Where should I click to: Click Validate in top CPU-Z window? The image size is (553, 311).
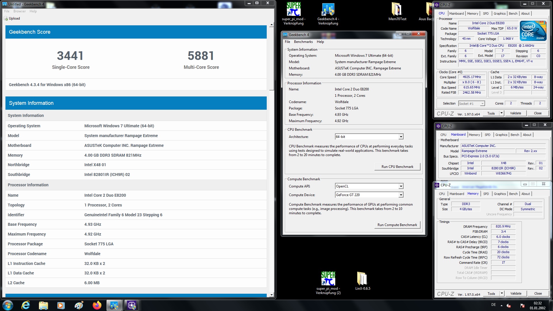[x=516, y=113]
